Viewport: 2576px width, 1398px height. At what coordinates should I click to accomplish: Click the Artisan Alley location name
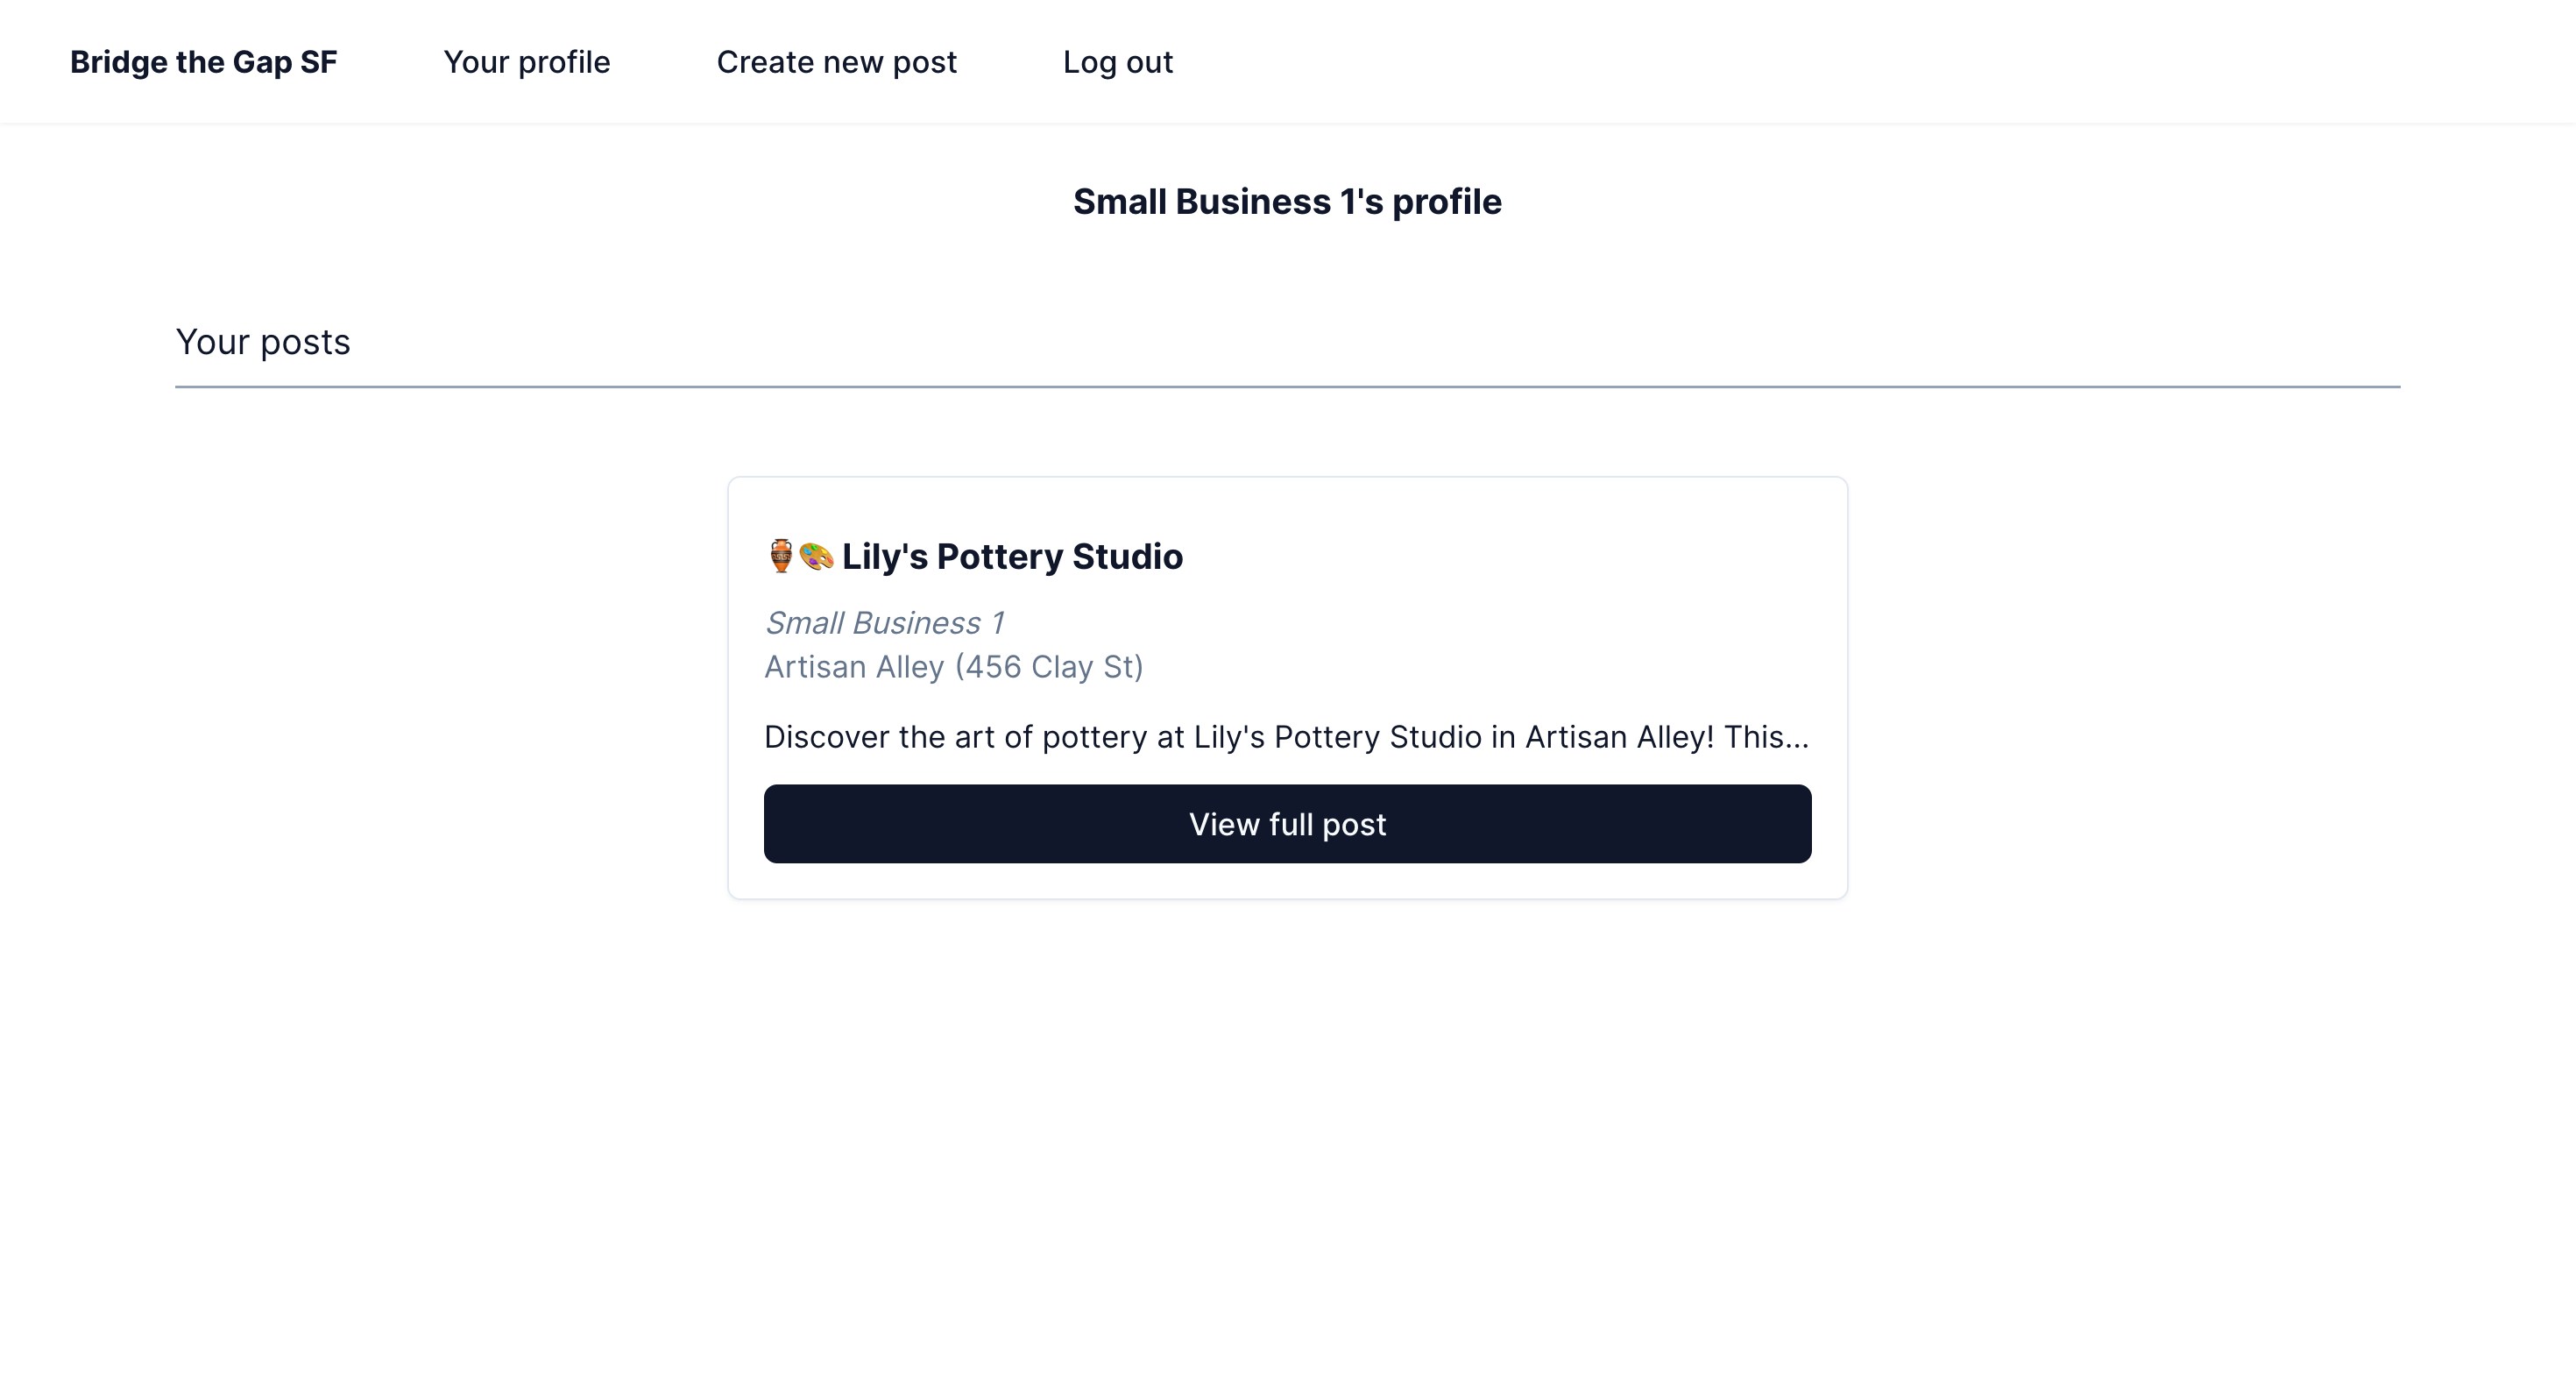854,667
